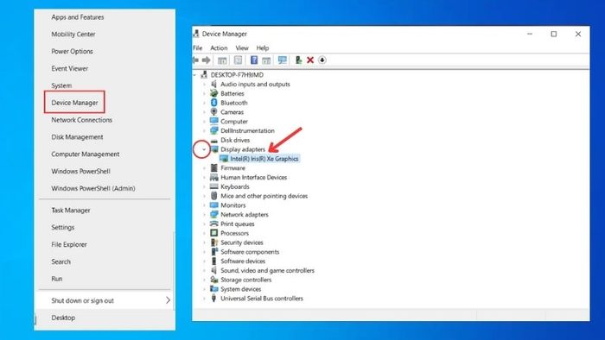Click the Back arrow in Device Manager toolbar

(x=195, y=60)
